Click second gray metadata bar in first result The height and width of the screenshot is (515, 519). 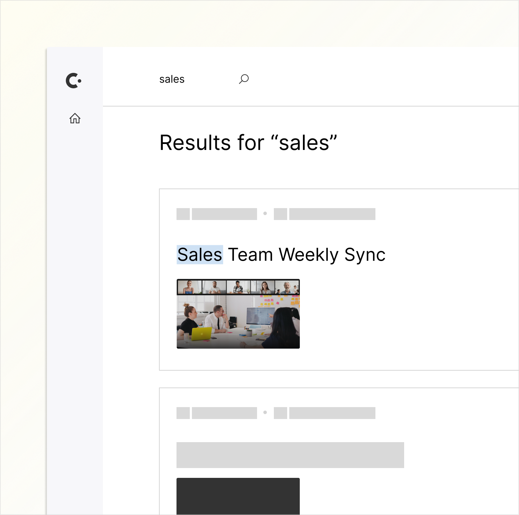[332, 214]
